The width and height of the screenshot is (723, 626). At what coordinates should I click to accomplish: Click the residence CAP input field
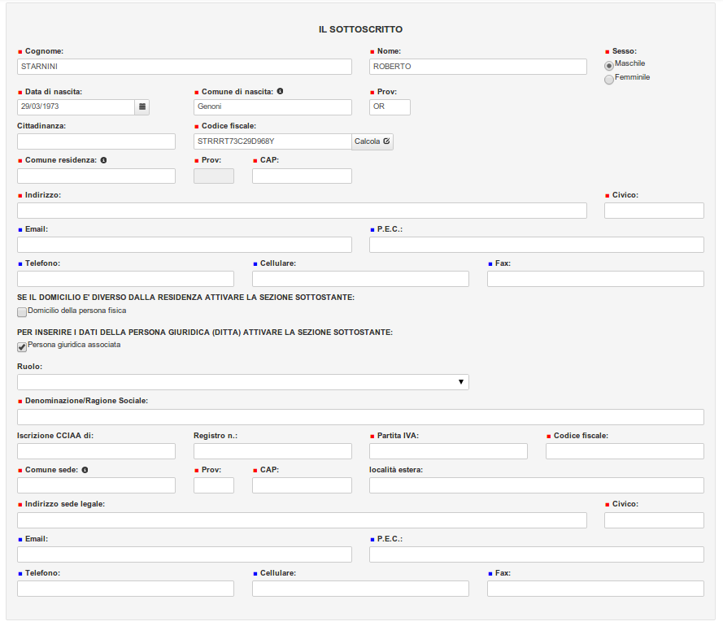pos(302,176)
